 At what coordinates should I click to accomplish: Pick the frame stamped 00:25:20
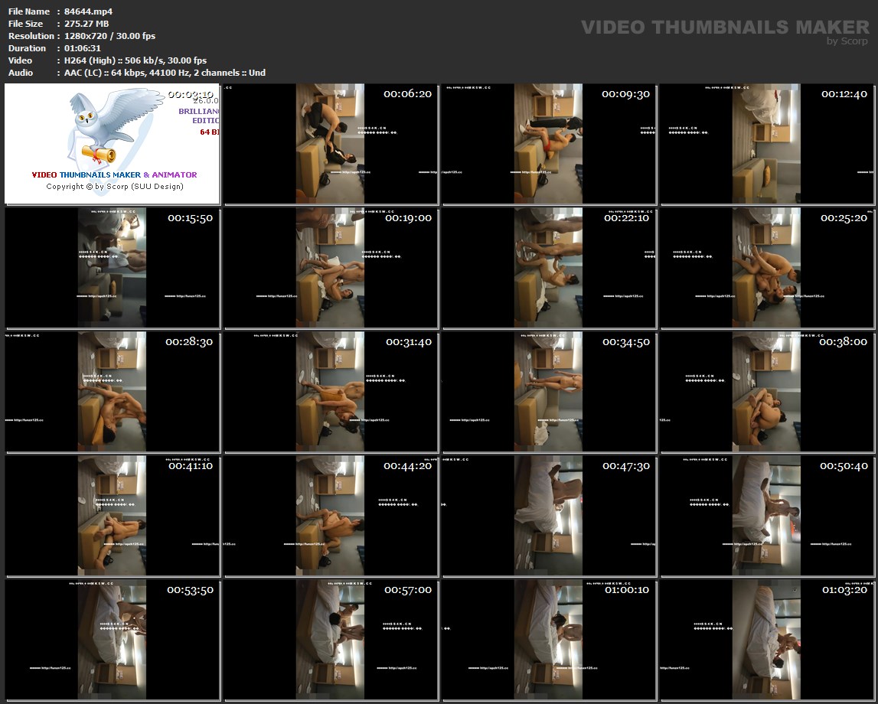(767, 268)
